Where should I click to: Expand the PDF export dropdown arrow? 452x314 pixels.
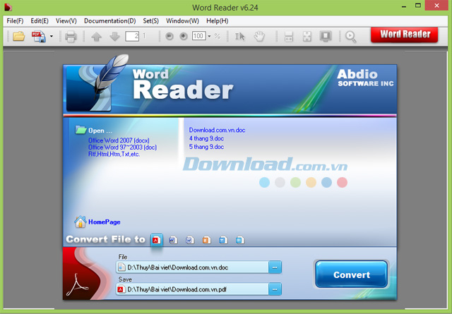[52, 36]
